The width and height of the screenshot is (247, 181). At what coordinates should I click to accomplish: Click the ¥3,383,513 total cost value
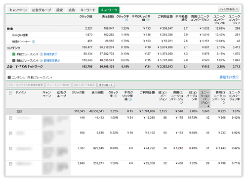[165, 67]
